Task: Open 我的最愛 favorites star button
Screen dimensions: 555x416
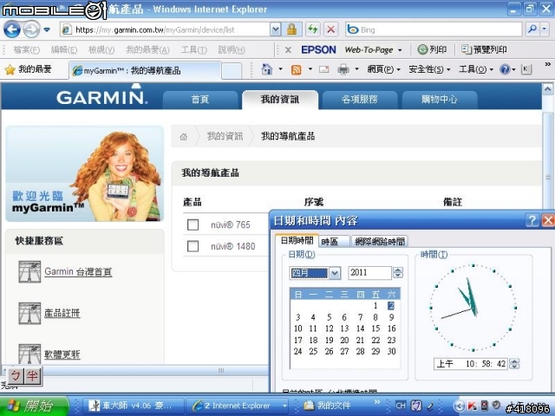Action: click(29, 69)
